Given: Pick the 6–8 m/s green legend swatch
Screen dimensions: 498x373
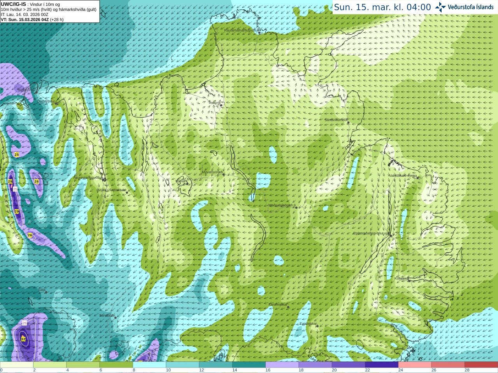Looking at the screenshot, I should pos(116,365).
